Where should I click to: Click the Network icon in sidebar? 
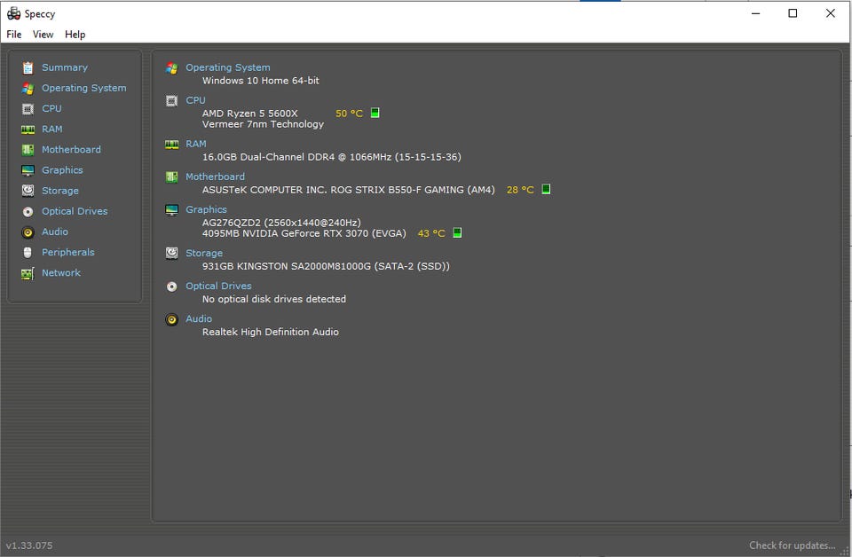[28, 273]
